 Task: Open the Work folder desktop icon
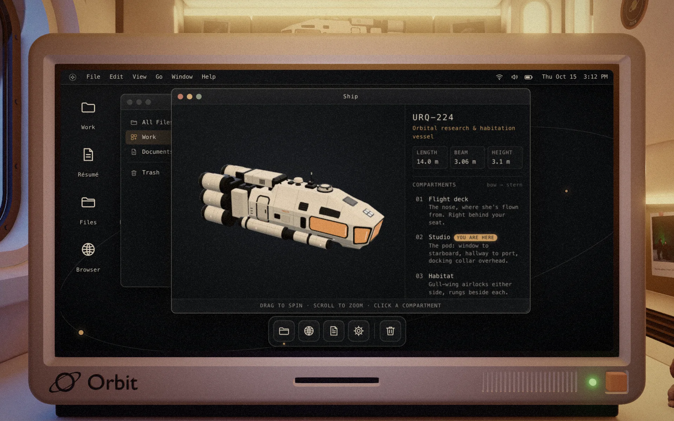click(x=88, y=115)
